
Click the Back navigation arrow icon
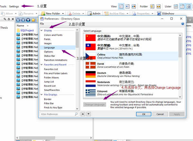pyautogui.click(x=18, y=20)
